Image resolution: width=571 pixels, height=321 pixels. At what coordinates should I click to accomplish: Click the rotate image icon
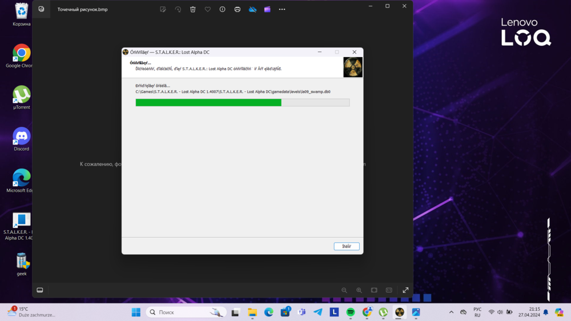[x=178, y=9]
